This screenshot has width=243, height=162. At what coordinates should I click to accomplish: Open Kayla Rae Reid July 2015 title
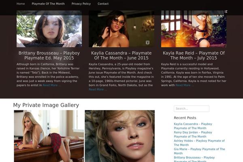coord(194,55)
